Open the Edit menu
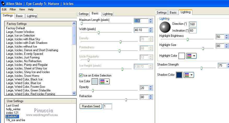The height and width of the screenshot is (123, 229). point(4,9)
